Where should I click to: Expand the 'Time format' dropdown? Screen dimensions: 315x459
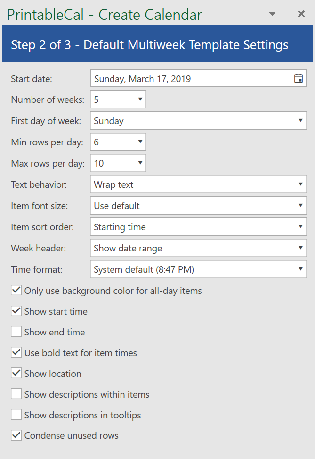pyautogui.click(x=300, y=269)
